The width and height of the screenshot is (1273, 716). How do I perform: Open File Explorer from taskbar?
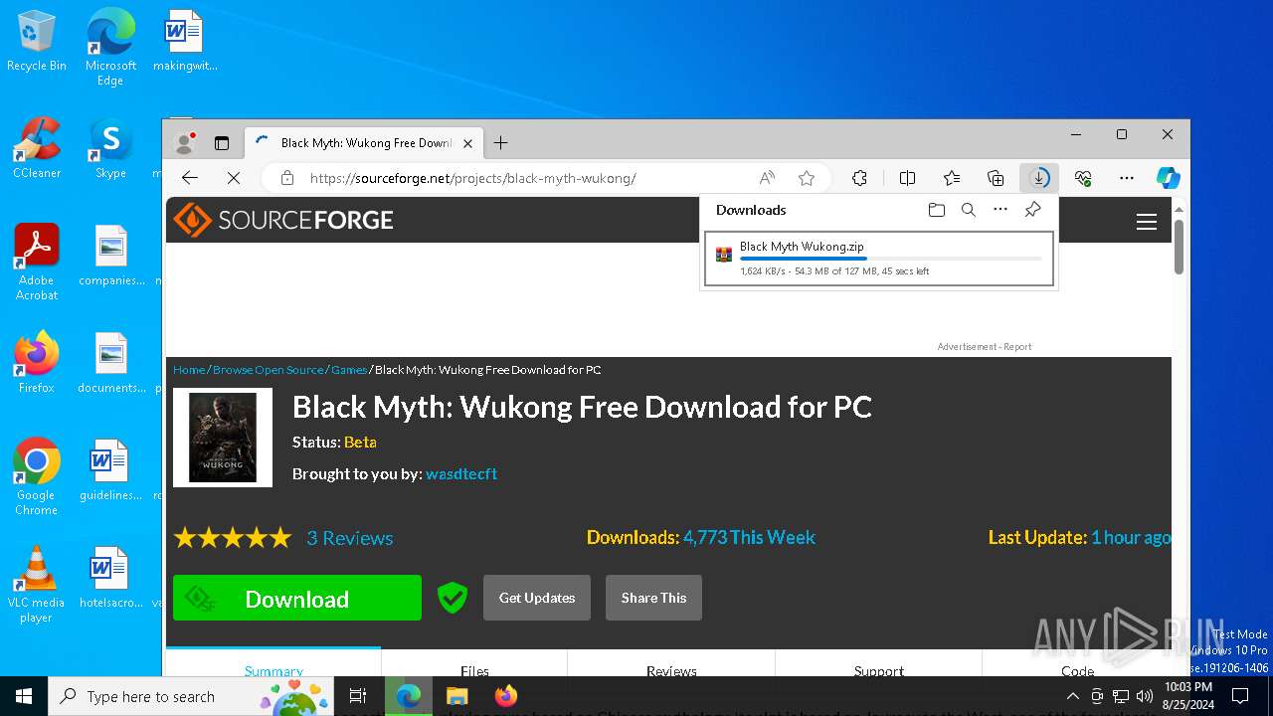(456, 696)
